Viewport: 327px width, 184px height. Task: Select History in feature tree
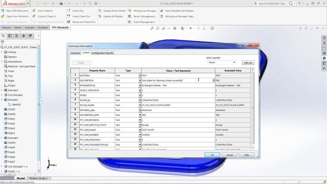pos(12,52)
